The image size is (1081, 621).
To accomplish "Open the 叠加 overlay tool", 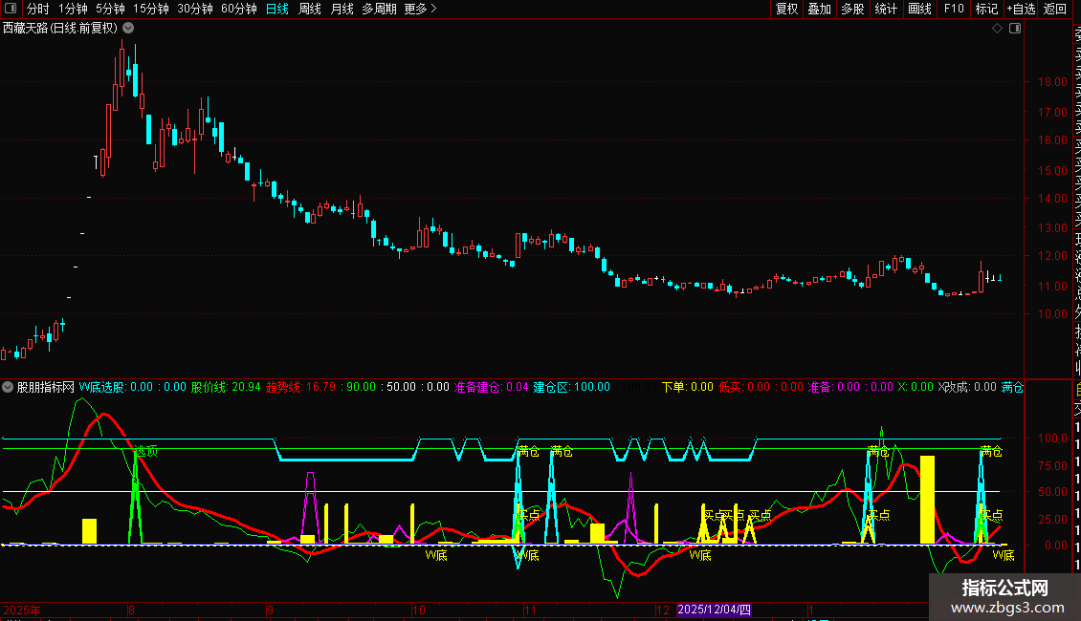I will (x=819, y=10).
